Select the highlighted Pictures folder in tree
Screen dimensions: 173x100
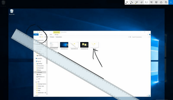click(40, 72)
